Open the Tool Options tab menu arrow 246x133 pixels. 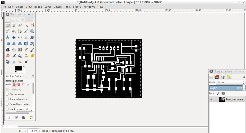[x=33, y=76]
